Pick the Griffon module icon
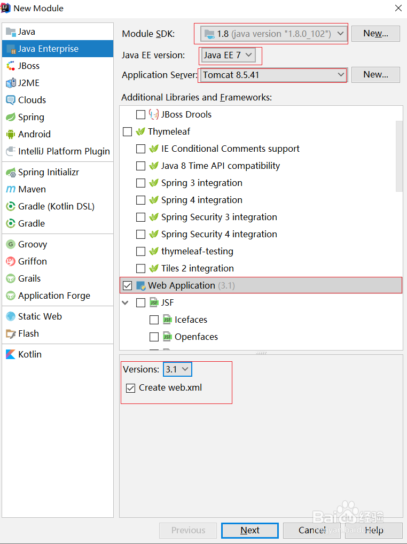The height and width of the screenshot is (544, 407). coord(10,261)
